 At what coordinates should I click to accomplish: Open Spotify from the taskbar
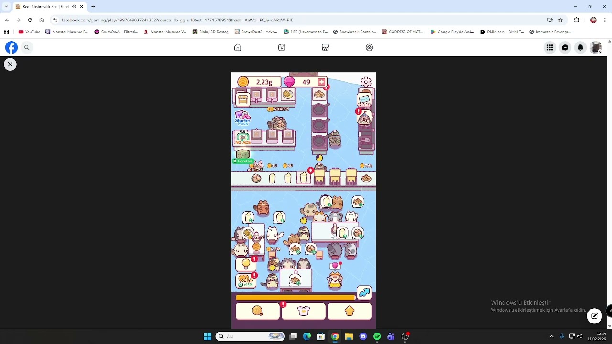[x=377, y=336]
